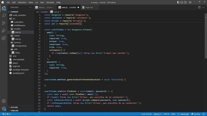
Task: Switch to the user.js routes tab
Action: (x=46, y=7)
